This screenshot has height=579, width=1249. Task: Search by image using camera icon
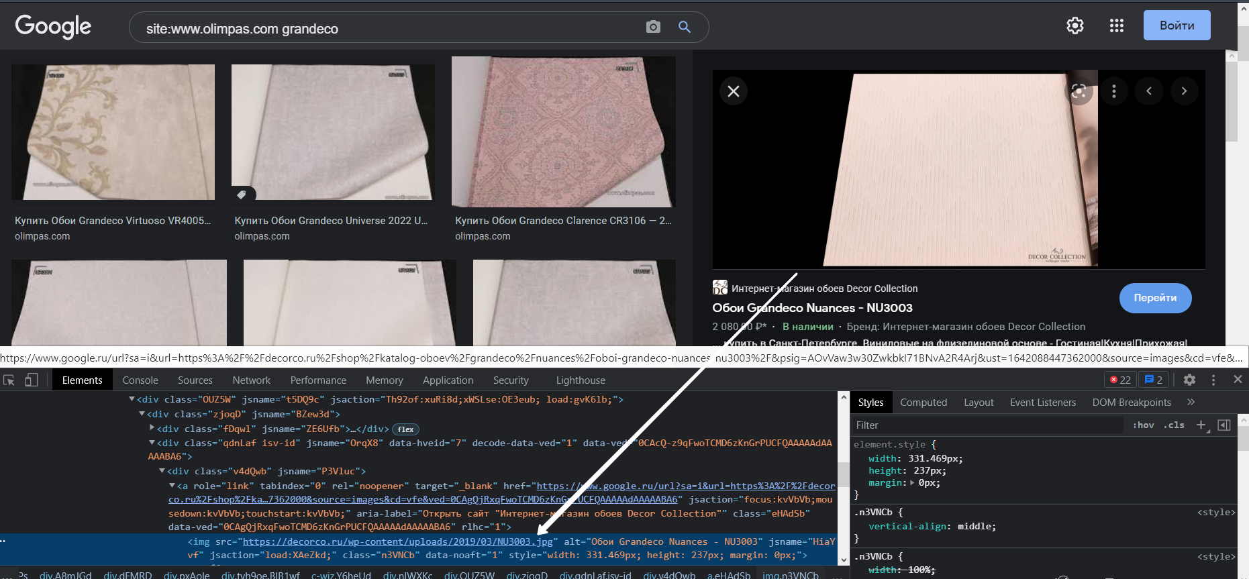tap(653, 27)
